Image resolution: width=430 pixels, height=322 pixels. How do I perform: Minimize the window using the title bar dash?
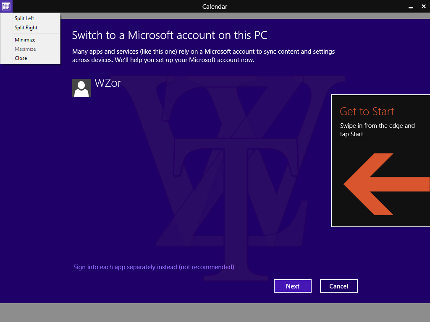coord(410,7)
